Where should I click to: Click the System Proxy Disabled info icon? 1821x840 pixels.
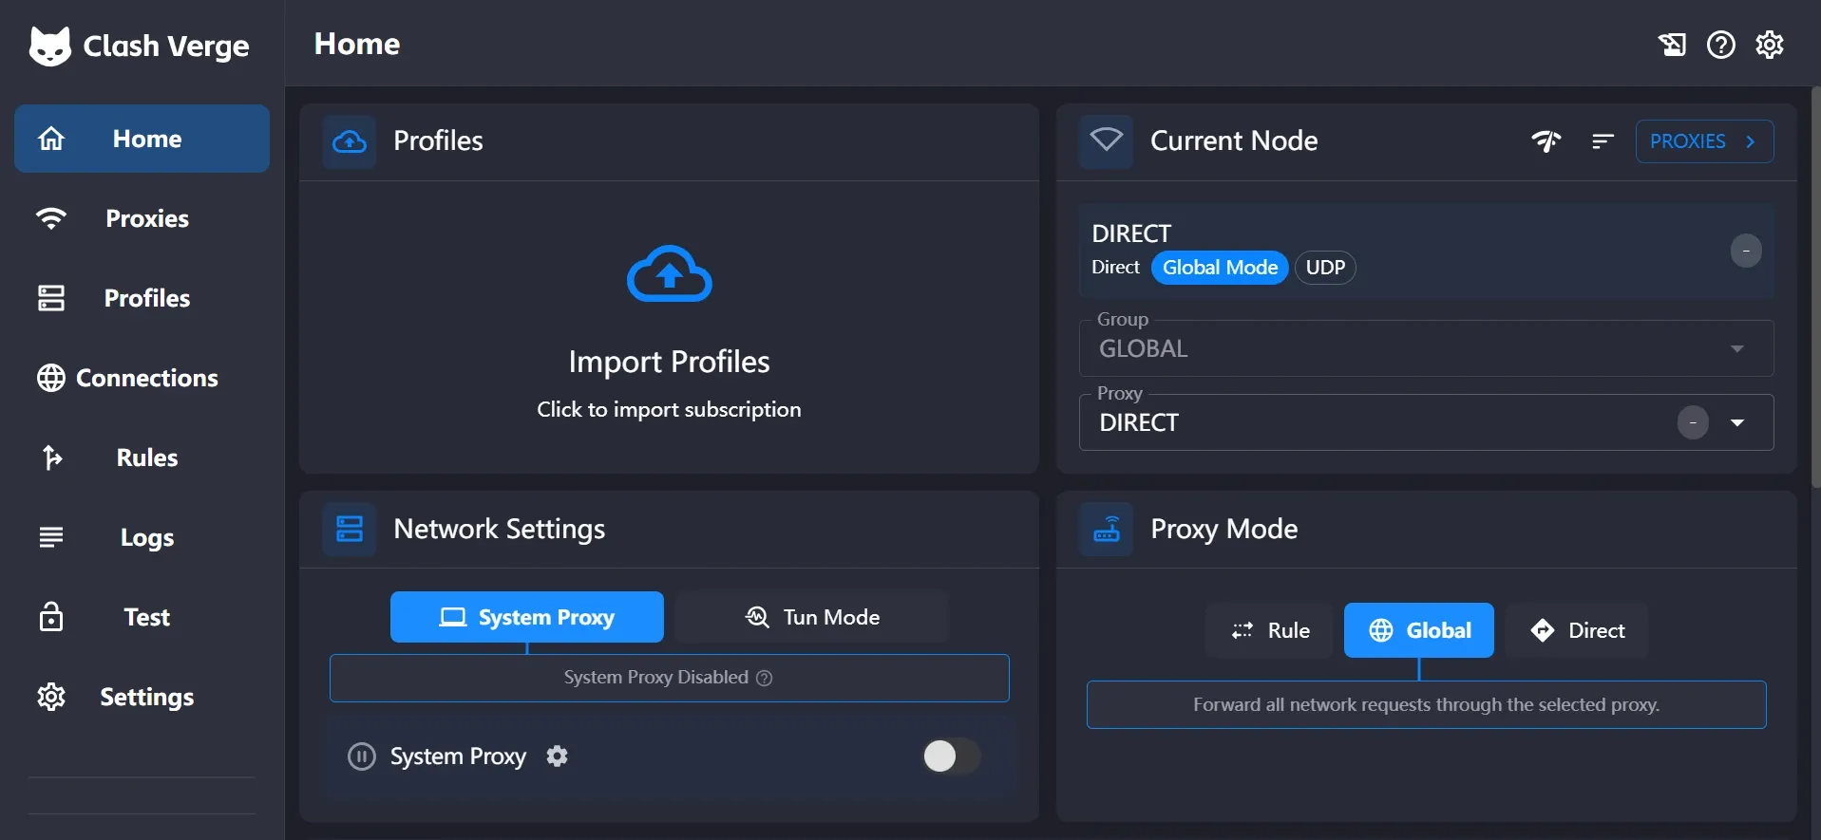coord(764,678)
